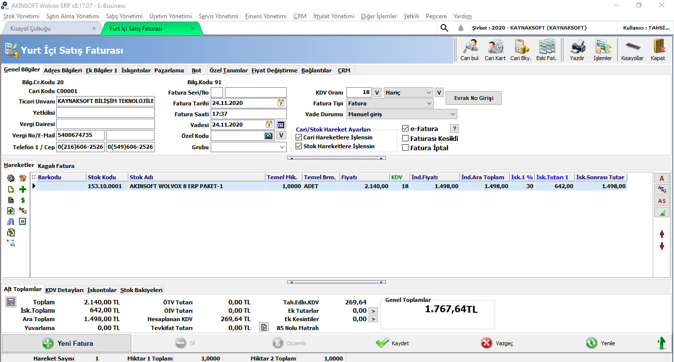The width and height of the screenshot is (674, 362).
Task: Uncheck Cari Hareketlere İşlensin
Action: tap(298, 137)
